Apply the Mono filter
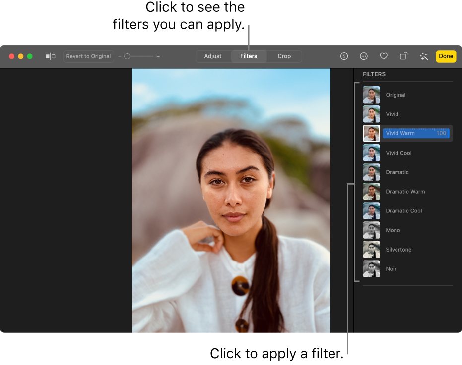This screenshot has width=462, height=365. pos(393,230)
